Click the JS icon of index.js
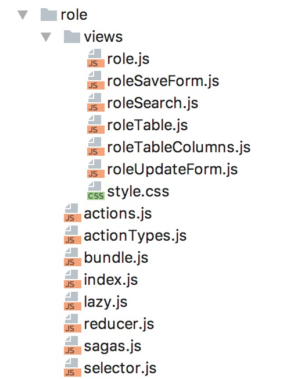Image resolution: width=301 pixels, height=379 pixels. [x=73, y=279]
